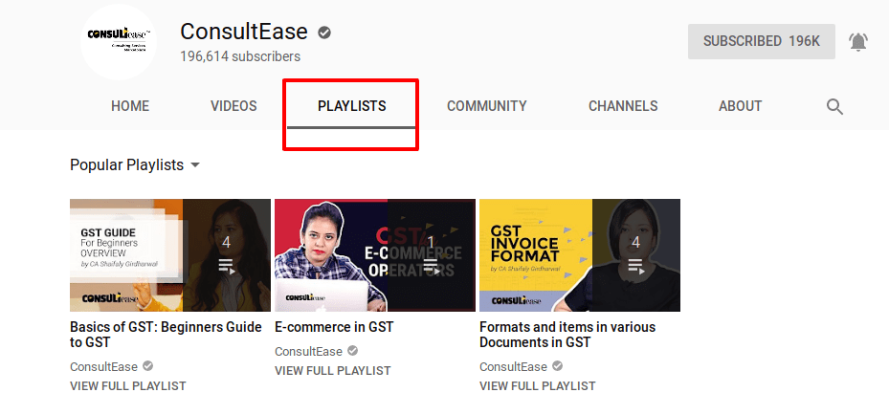Go to the HOME tab
This screenshot has width=889, height=415.
click(130, 106)
